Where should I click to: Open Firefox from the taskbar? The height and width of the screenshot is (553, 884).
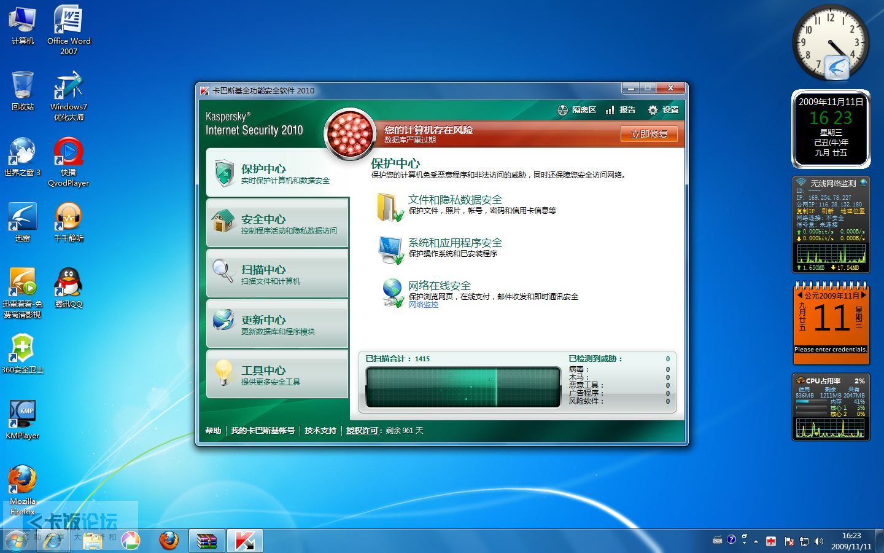[169, 541]
